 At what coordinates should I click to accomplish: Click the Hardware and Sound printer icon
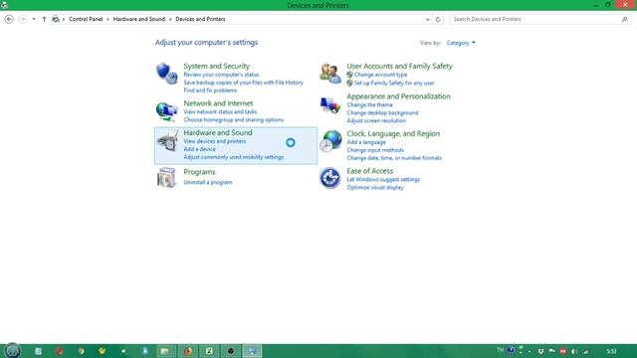tap(167, 141)
